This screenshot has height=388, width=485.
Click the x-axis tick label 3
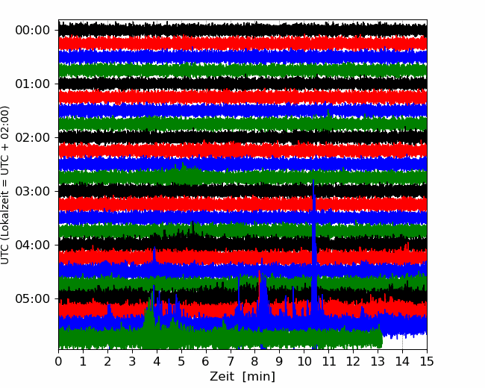[x=132, y=361]
